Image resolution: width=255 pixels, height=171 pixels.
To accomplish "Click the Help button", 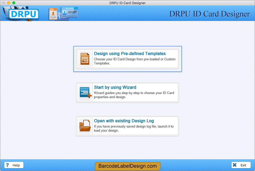I will pyautogui.click(x=14, y=165).
